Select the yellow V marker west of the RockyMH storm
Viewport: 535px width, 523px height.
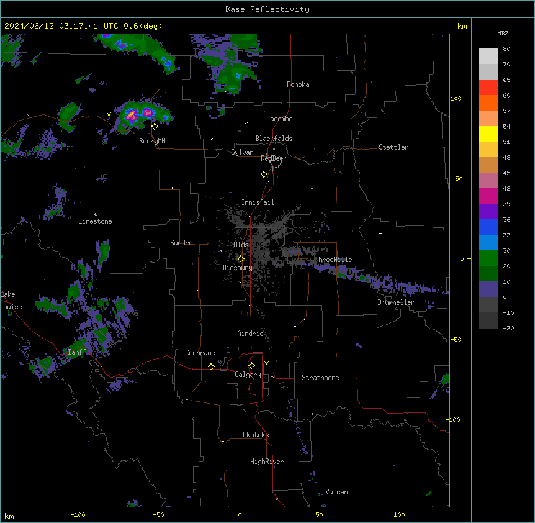tap(109, 114)
